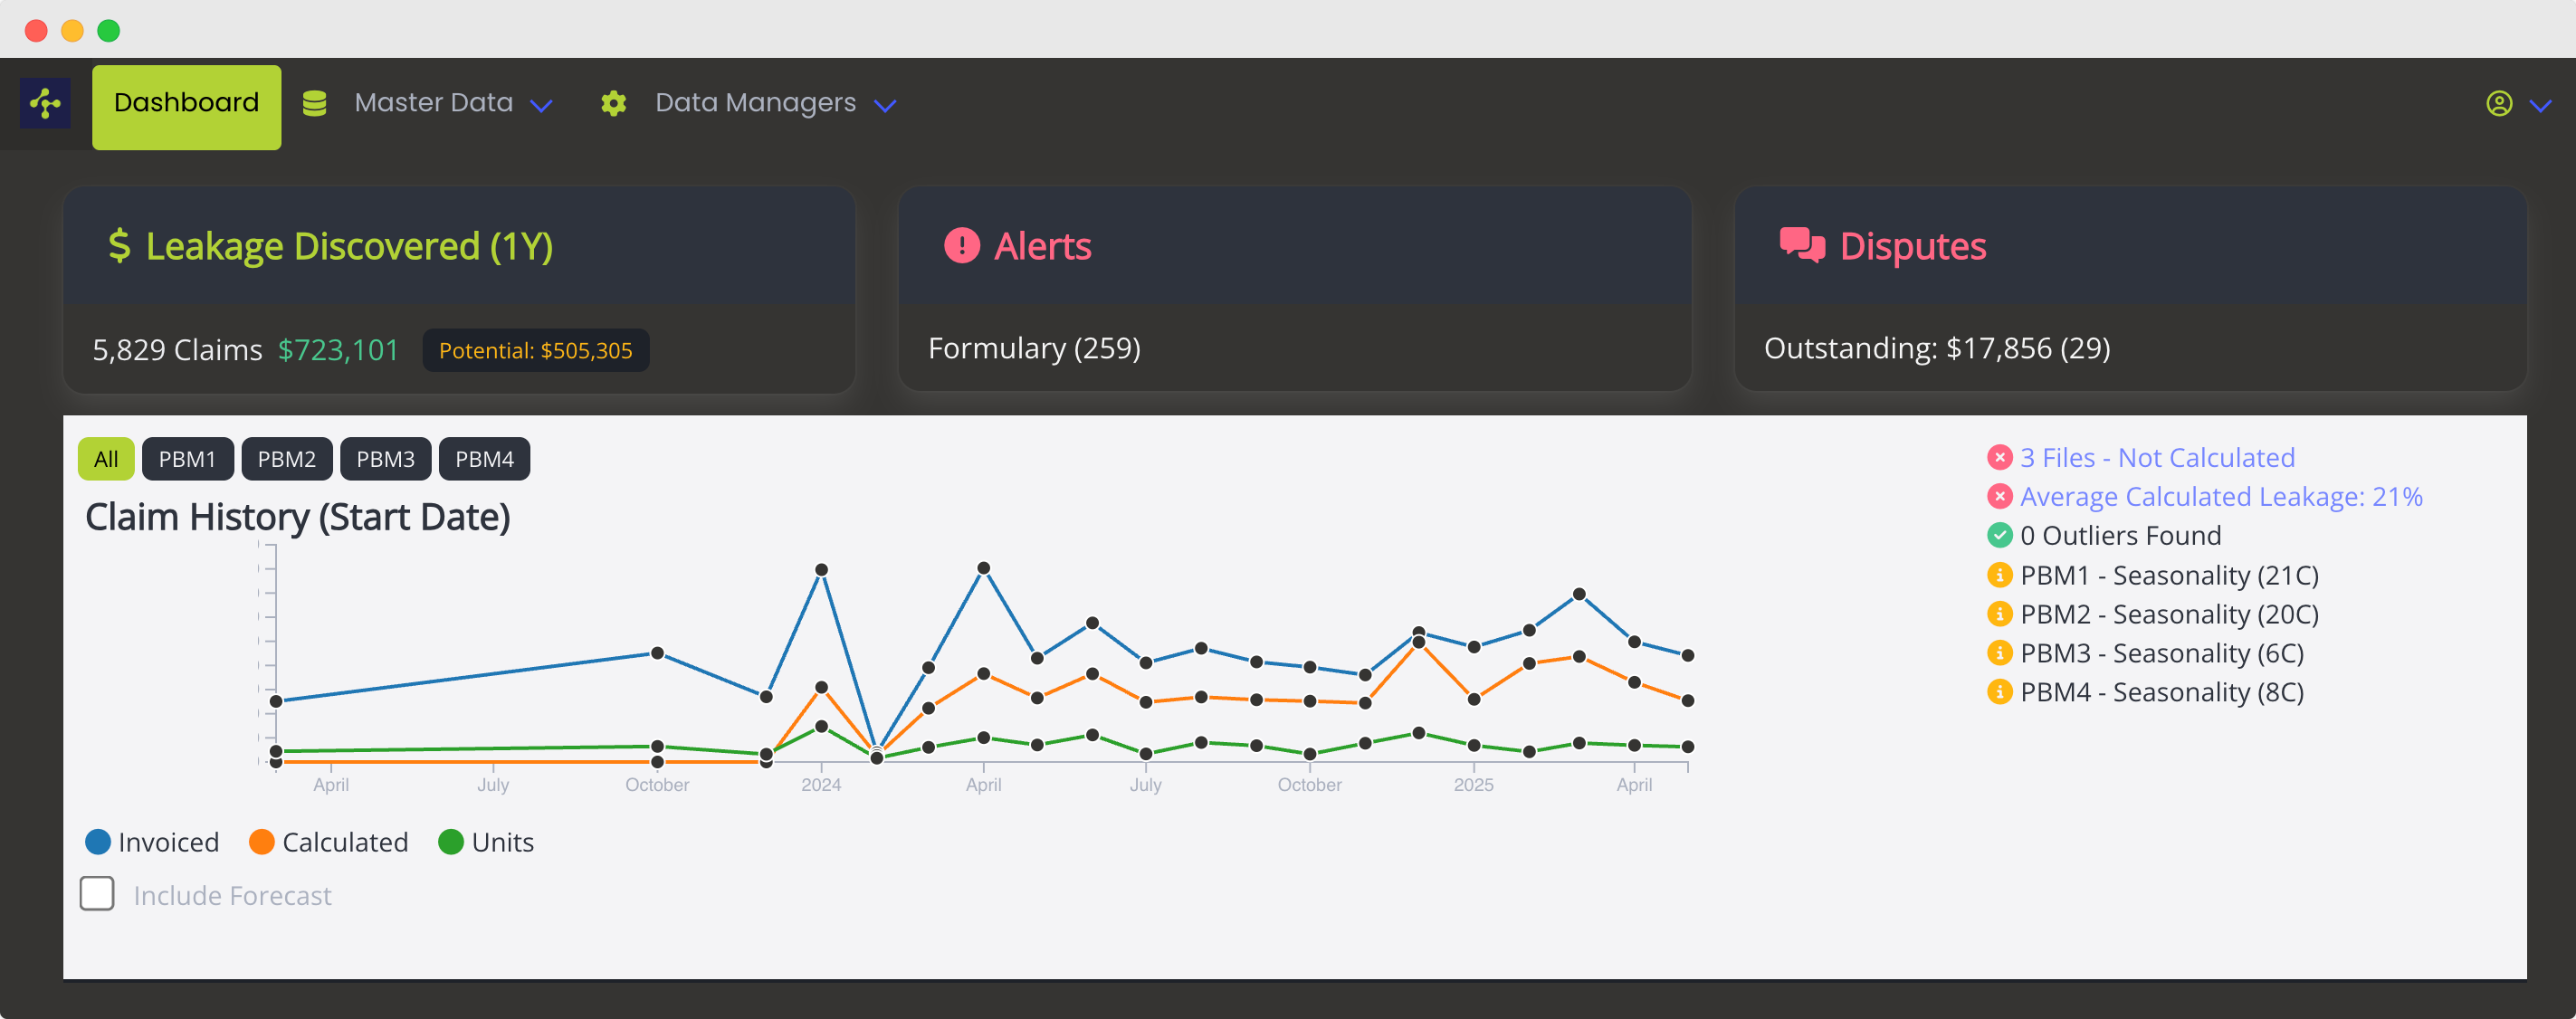Select the PBM2 filter tab

click(x=286, y=459)
